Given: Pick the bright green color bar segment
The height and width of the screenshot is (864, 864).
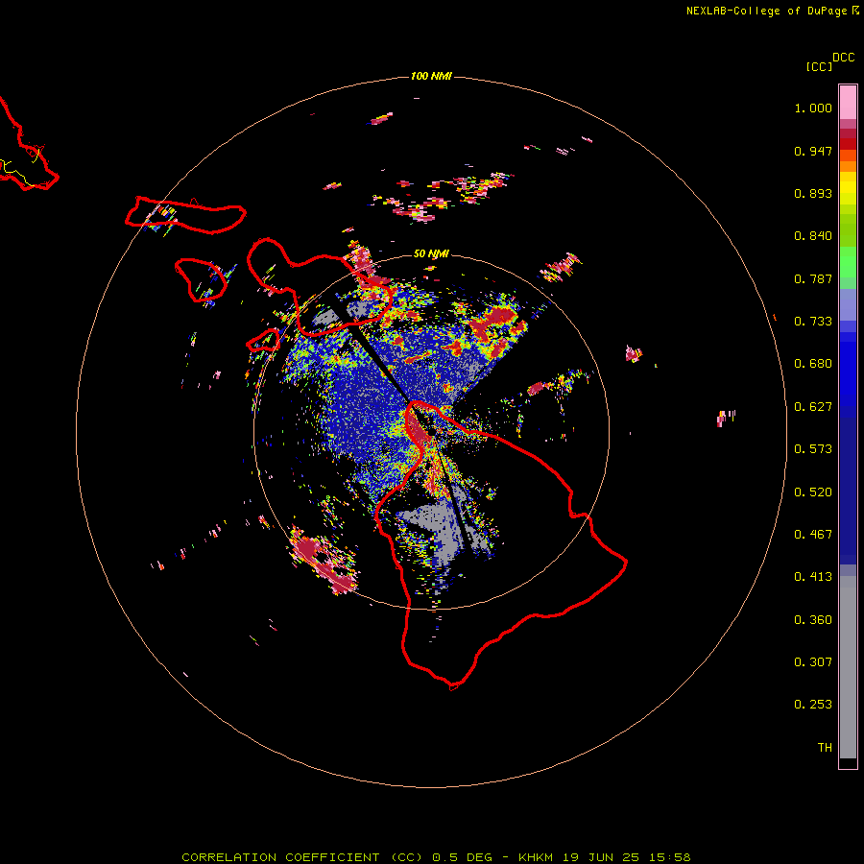Looking at the screenshot, I should pos(848,262).
